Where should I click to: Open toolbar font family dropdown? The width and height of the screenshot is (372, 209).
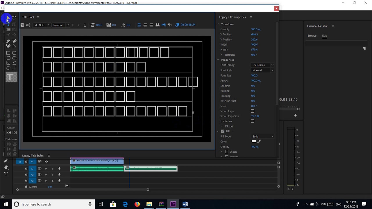(42, 25)
